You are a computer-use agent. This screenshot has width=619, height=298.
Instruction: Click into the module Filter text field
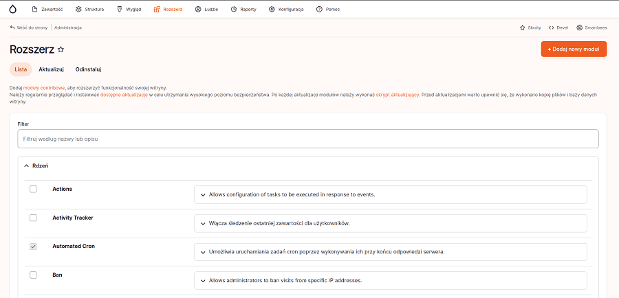tap(308, 139)
